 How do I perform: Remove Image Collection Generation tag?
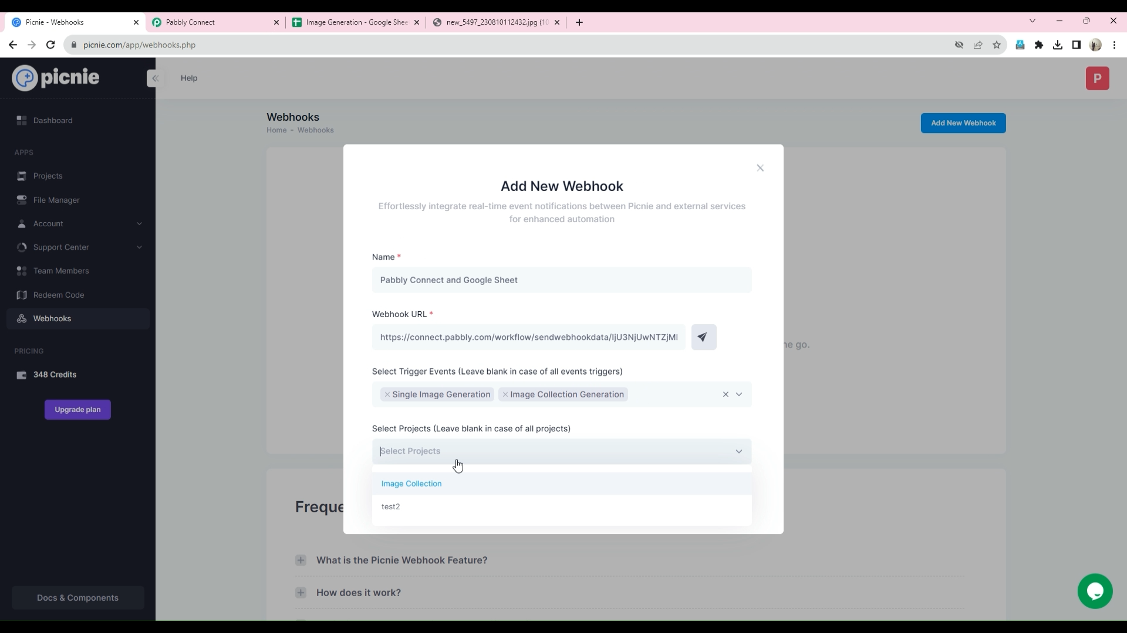coord(505,394)
